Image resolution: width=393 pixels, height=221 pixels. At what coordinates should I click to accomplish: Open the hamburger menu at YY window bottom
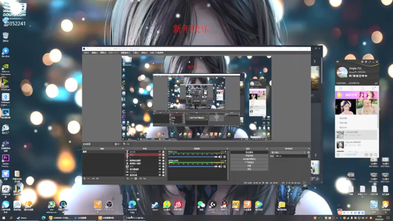pos(338,155)
